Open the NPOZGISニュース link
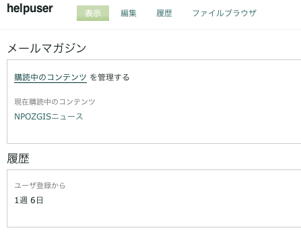The width and height of the screenshot is (301, 243). tap(48, 117)
